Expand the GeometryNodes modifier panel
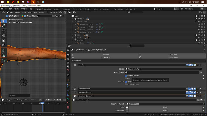Image resolution: width=207 pixels, height=116 pixels. coord(73,89)
